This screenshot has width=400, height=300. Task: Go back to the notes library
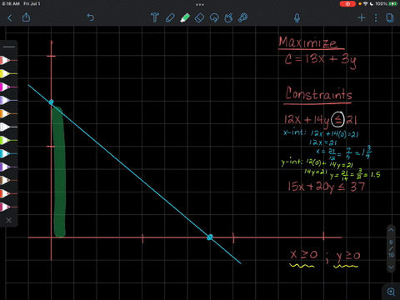click(x=10, y=18)
